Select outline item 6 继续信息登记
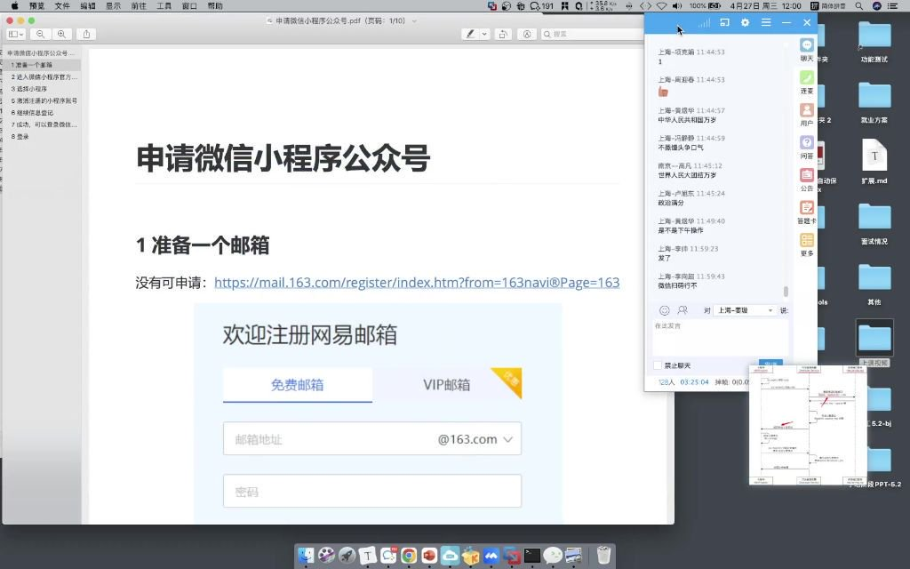The width and height of the screenshot is (910, 569). 42,113
